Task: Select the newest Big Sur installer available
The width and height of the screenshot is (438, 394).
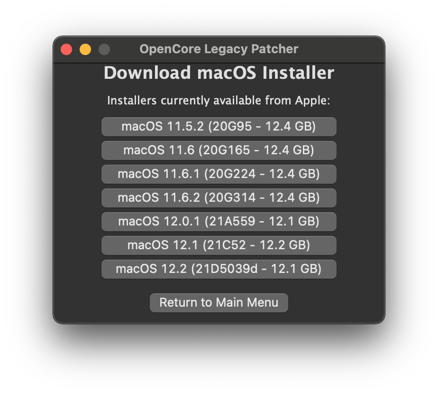Action: click(x=219, y=197)
